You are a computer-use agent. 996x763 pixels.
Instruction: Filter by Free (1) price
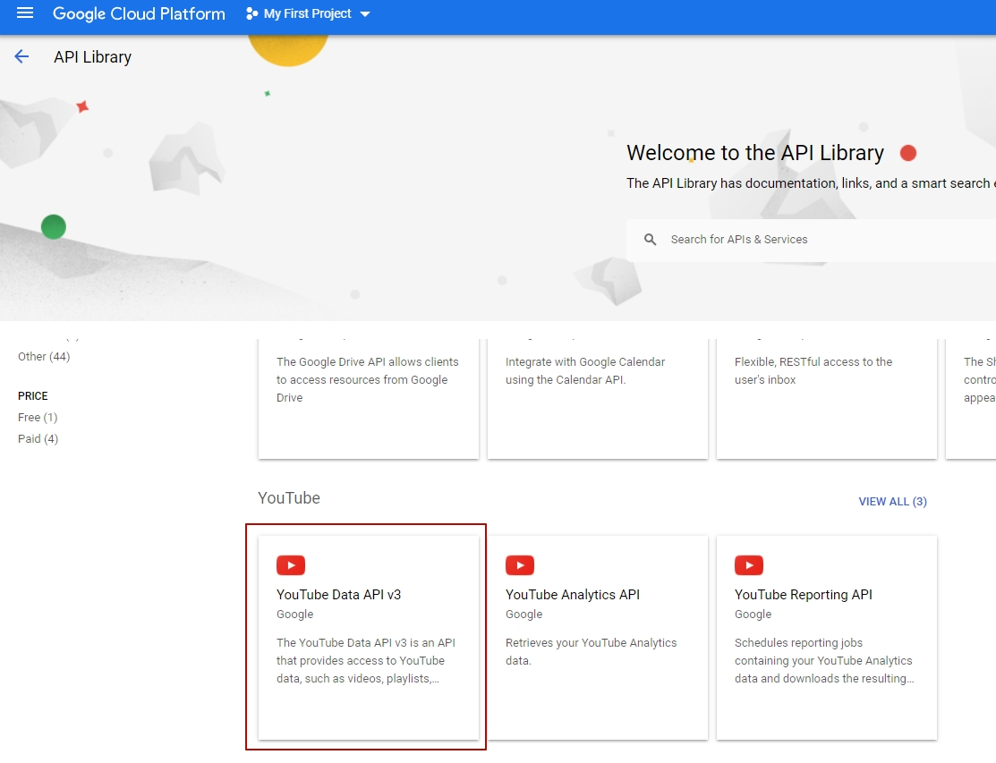(x=38, y=418)
